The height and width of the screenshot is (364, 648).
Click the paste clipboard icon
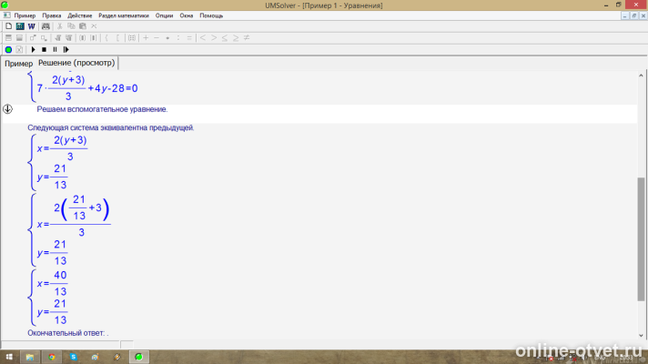tap(83, 26)
